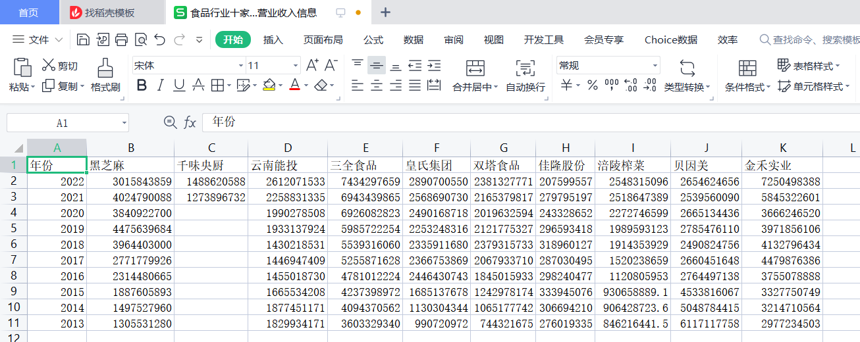Decrease decimal places
The width and height of the screenshot is (860, 342).
click(x=650, y=85)
